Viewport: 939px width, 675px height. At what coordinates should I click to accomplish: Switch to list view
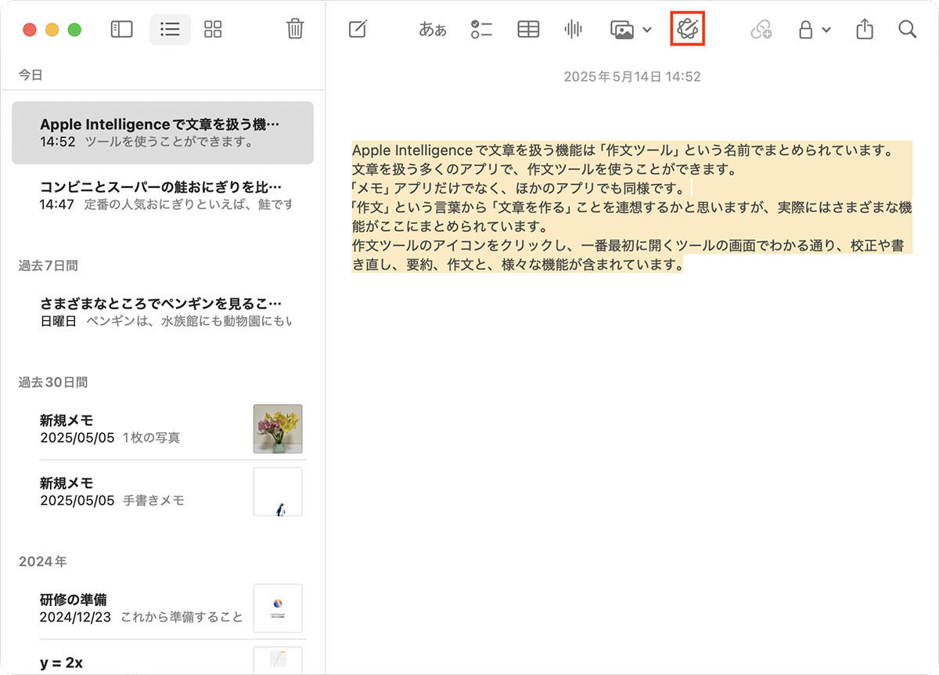coord(170,30)
